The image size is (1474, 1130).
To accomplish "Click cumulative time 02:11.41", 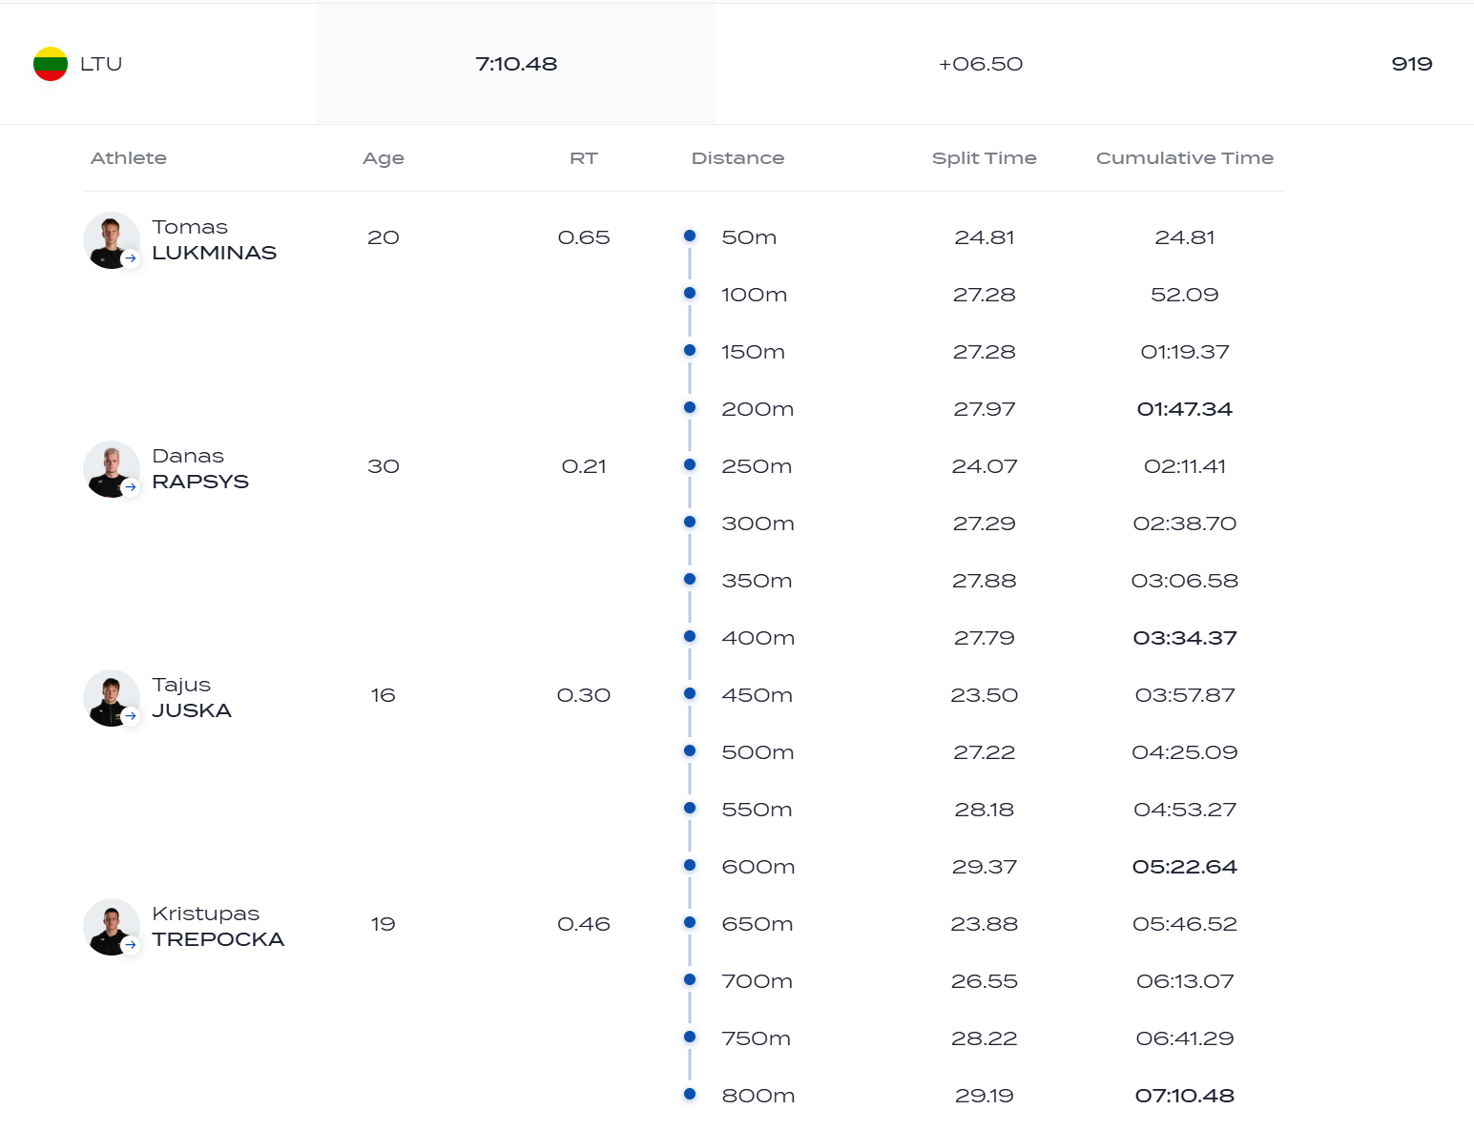I will tap(1185, 466).
